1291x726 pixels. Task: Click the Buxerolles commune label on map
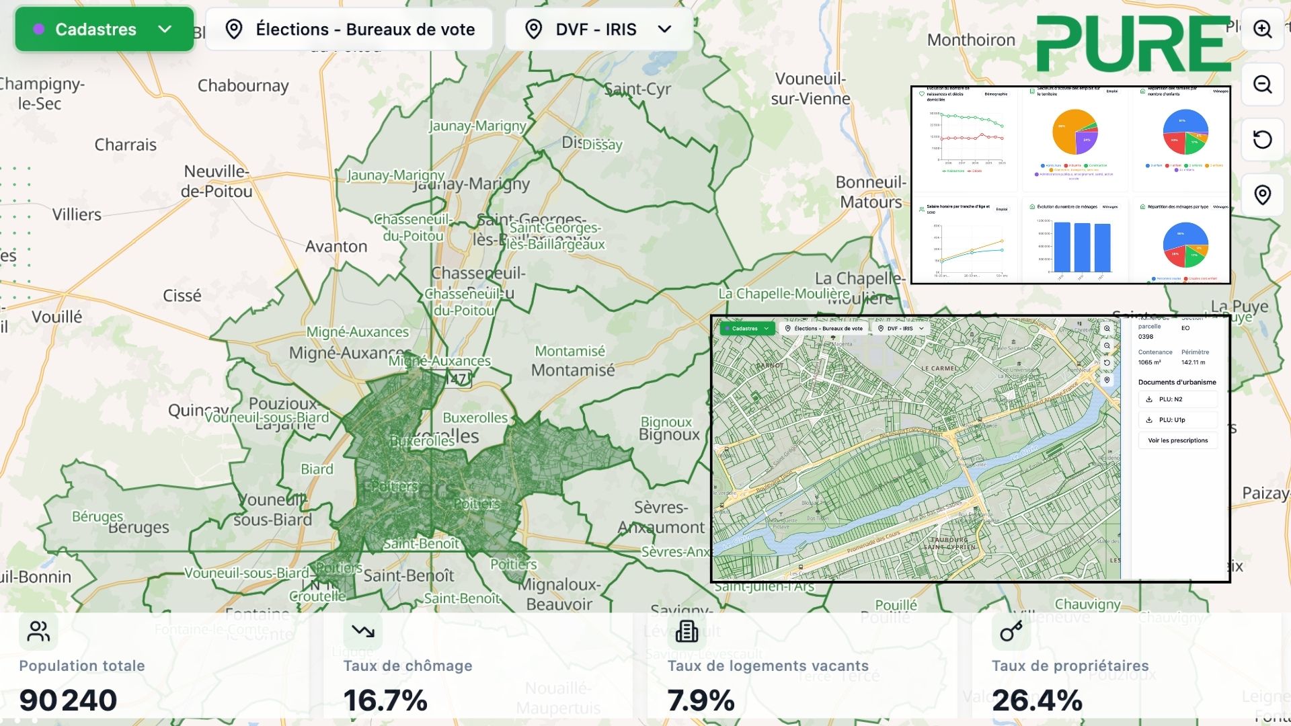tap(475, 417)
